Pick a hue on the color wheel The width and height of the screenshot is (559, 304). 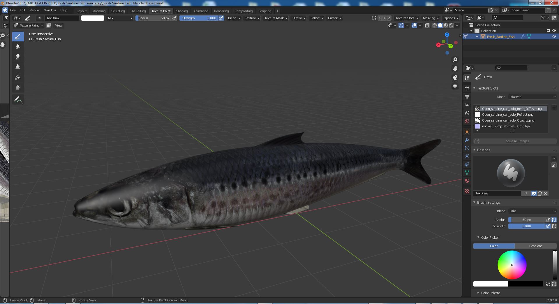coord(512,265)
